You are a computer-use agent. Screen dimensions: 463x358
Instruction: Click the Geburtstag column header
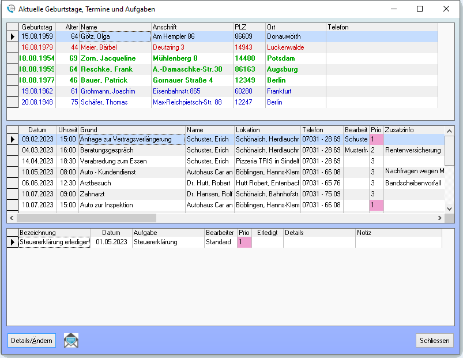coord(37,27)
